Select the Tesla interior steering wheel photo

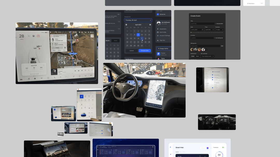(144, 90)
